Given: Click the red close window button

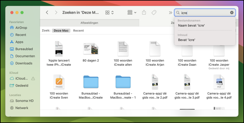Looking at the screenshot, I should tap(12, 13).
